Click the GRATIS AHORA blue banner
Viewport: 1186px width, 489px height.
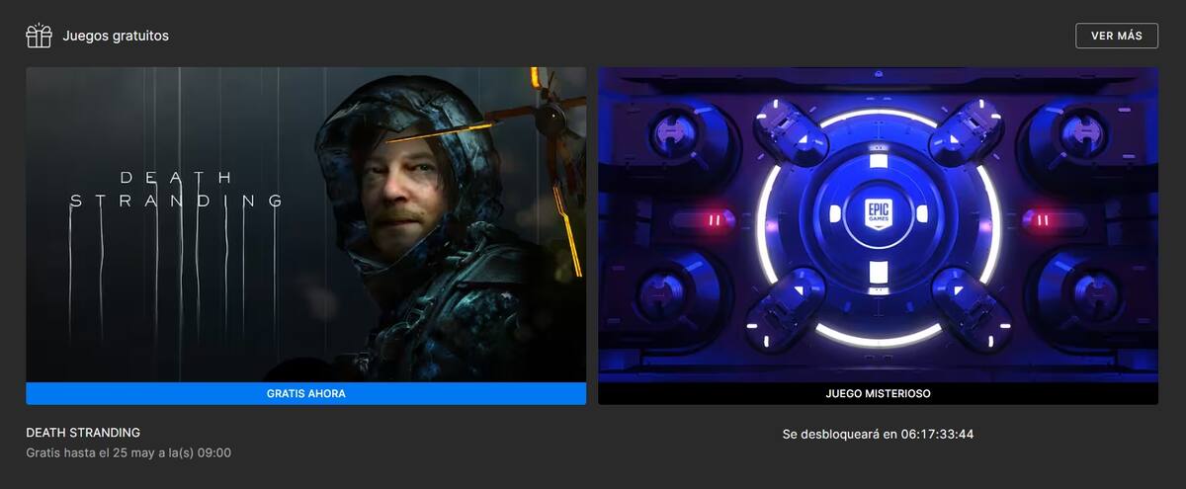(x=305, y=393)
